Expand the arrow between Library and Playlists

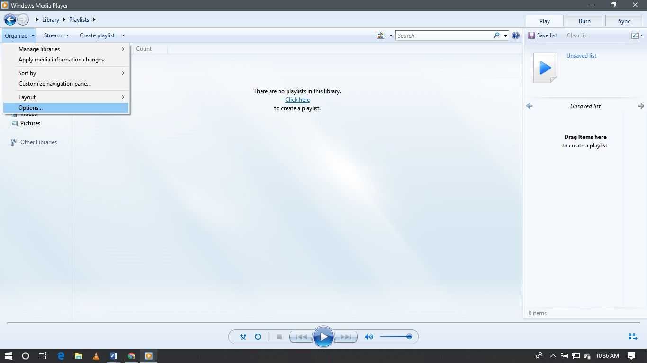[64, 20]
